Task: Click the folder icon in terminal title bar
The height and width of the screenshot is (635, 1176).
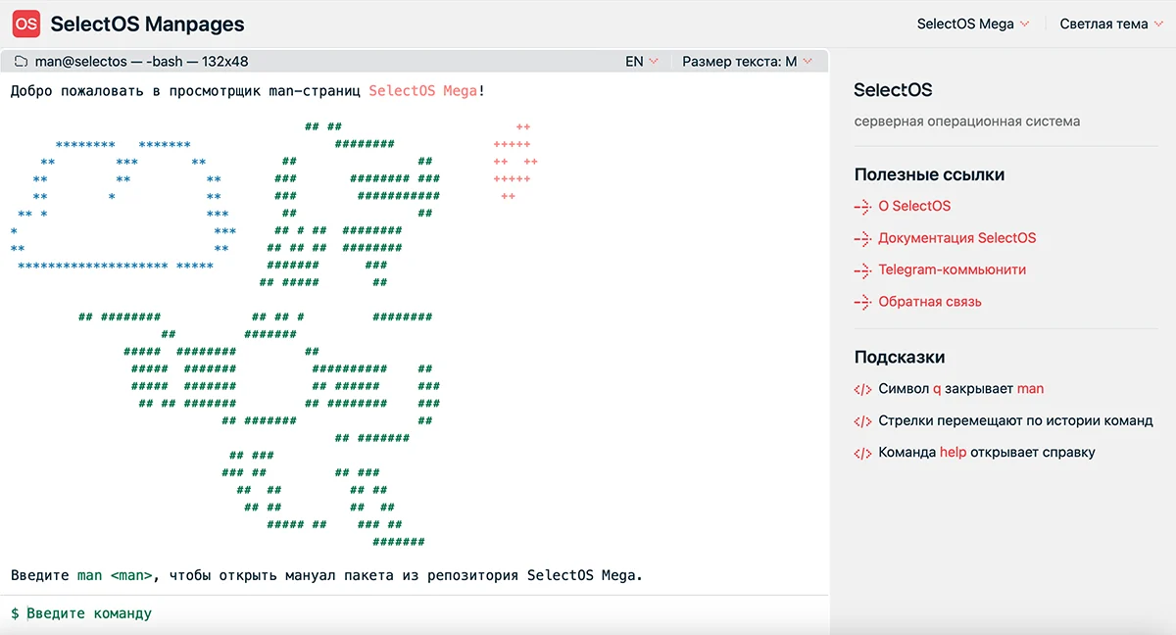Action: point(21,62)
